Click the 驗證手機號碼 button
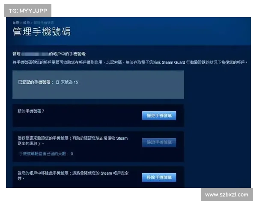The image size is (257, 205). coord(159,142)
